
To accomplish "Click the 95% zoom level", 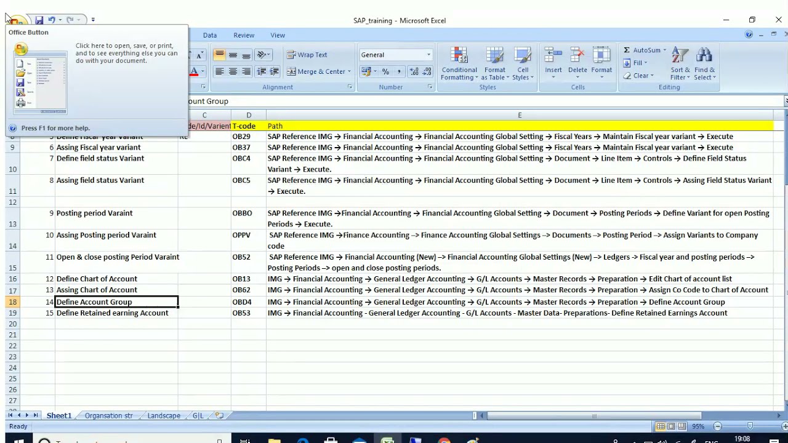I will (x=698, y=426).
